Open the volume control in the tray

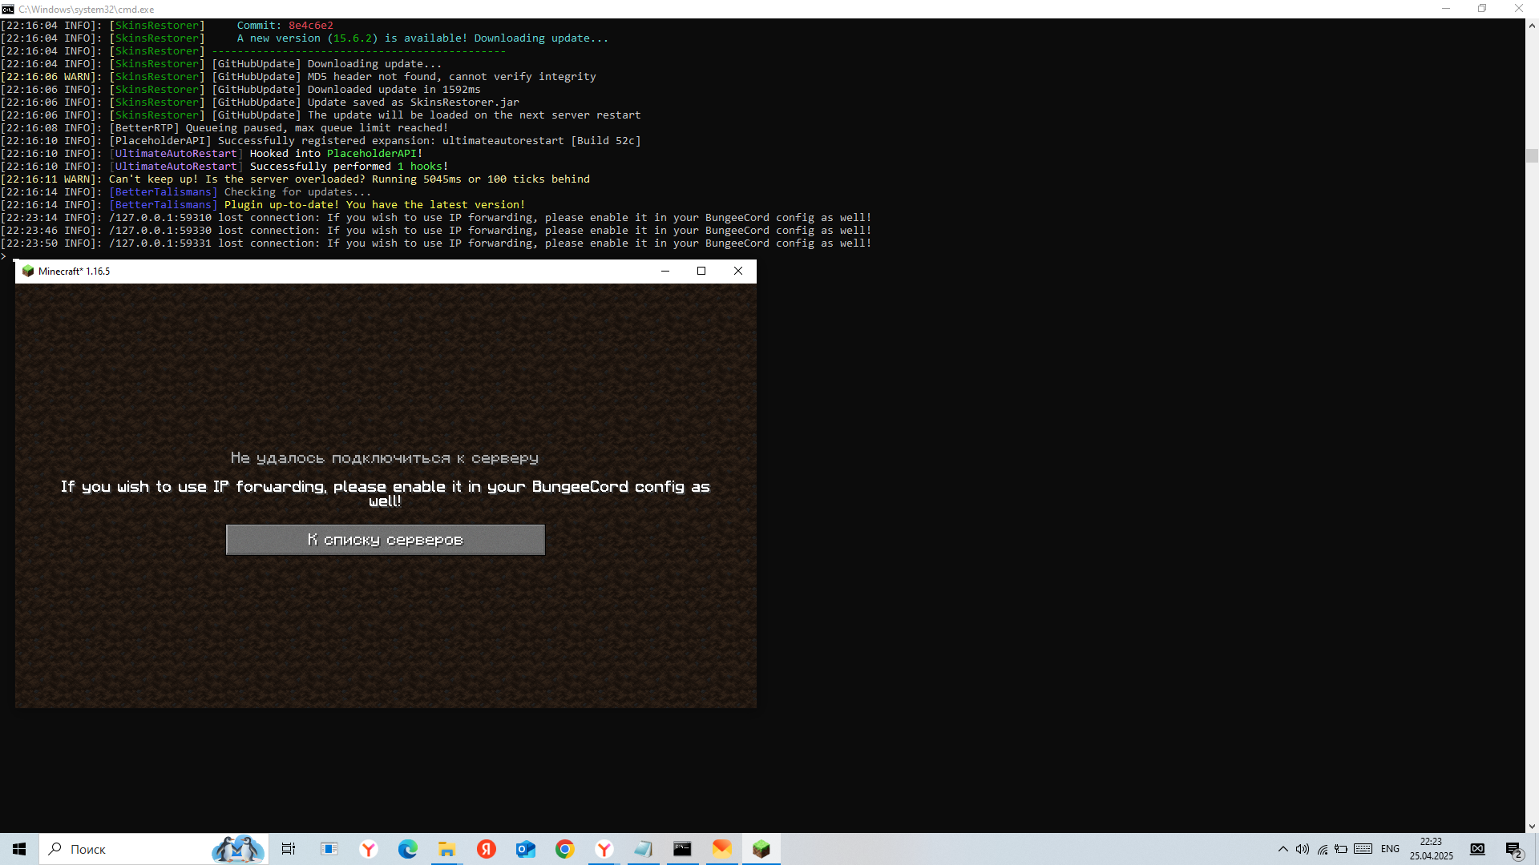(1303, 849)
